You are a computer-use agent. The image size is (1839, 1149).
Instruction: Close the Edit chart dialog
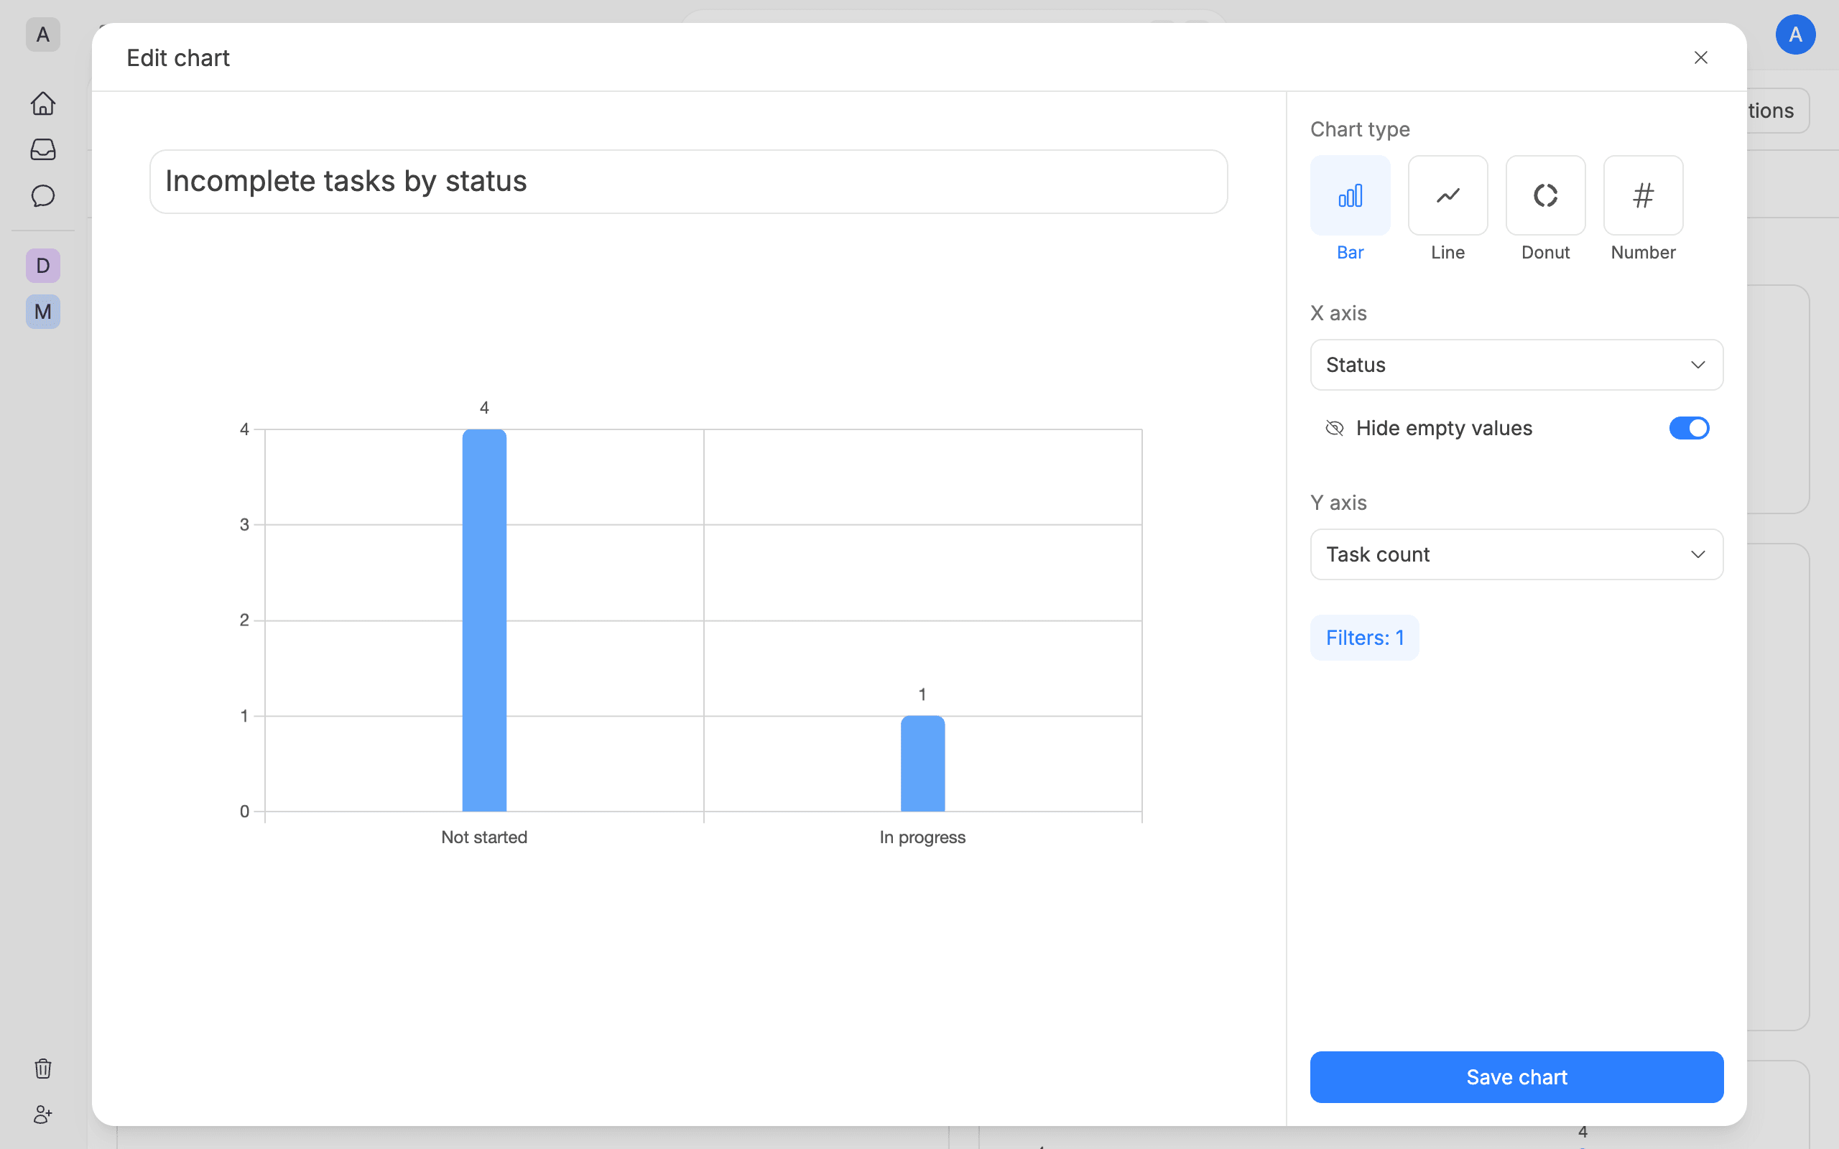click(x=1700, y=57)
